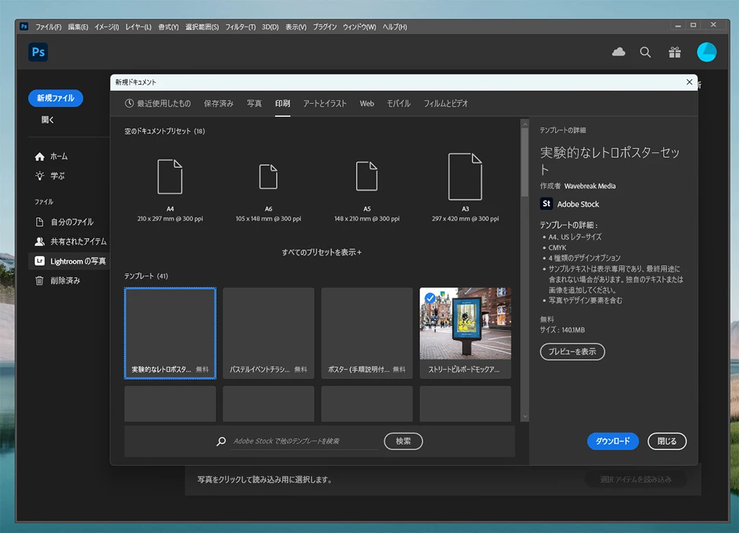Open the ファイル(F) menu
The image size is (739, 533).
point(48,27)
